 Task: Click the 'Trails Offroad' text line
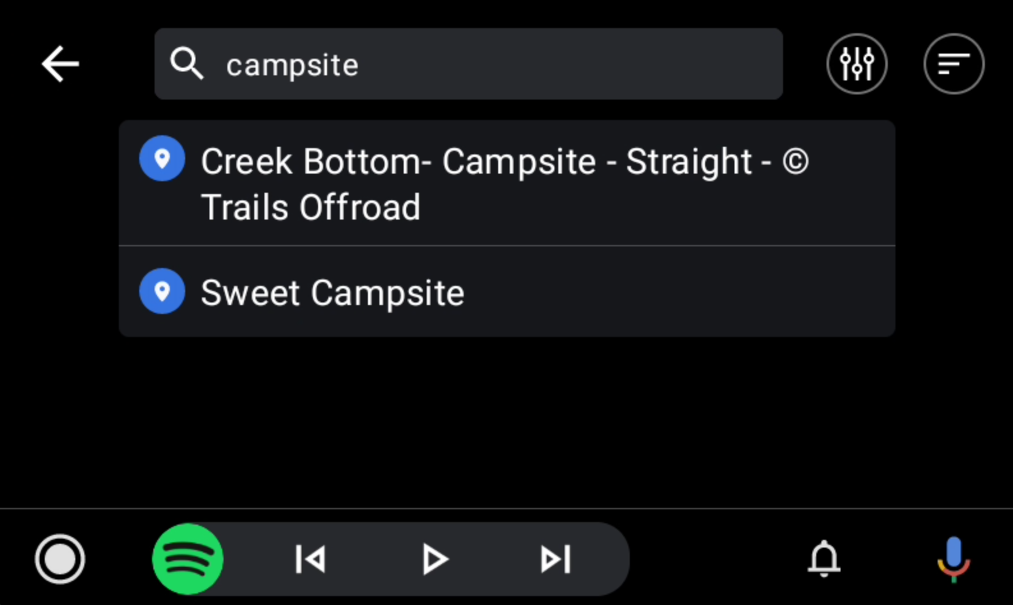pos(310,207)
